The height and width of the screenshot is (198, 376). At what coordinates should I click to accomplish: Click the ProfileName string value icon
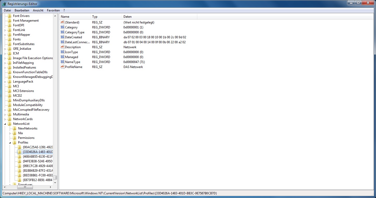[62, 67]
